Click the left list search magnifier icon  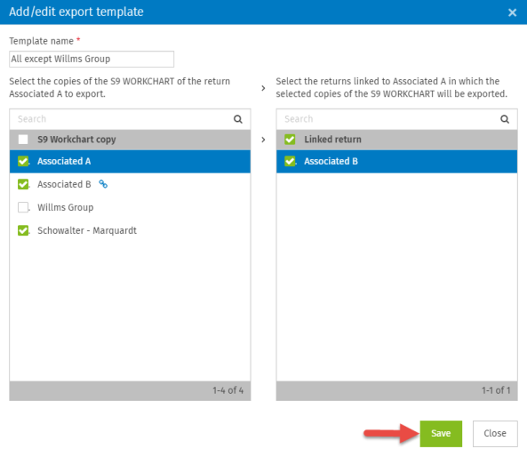(238, 119)
